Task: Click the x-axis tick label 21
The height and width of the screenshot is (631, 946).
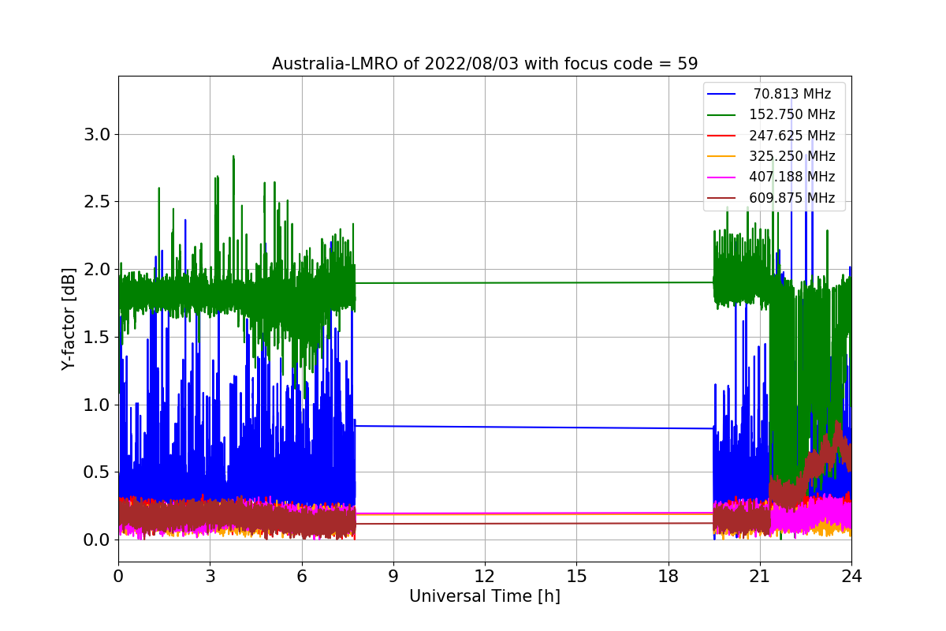Action: tap(759, 576)
